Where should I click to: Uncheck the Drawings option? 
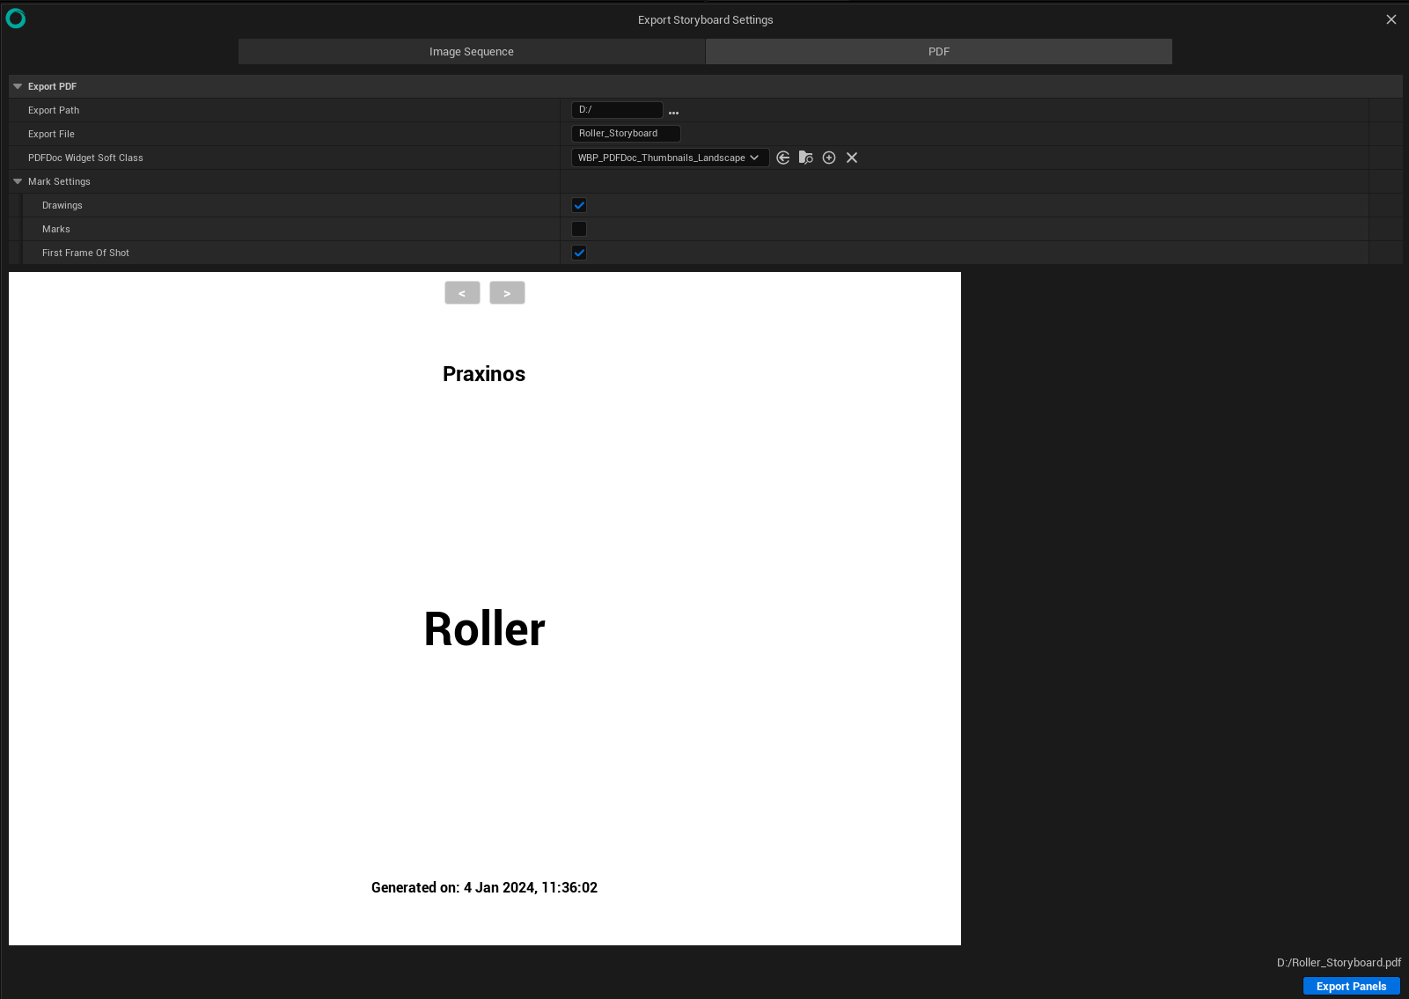[x=578, y=204]
